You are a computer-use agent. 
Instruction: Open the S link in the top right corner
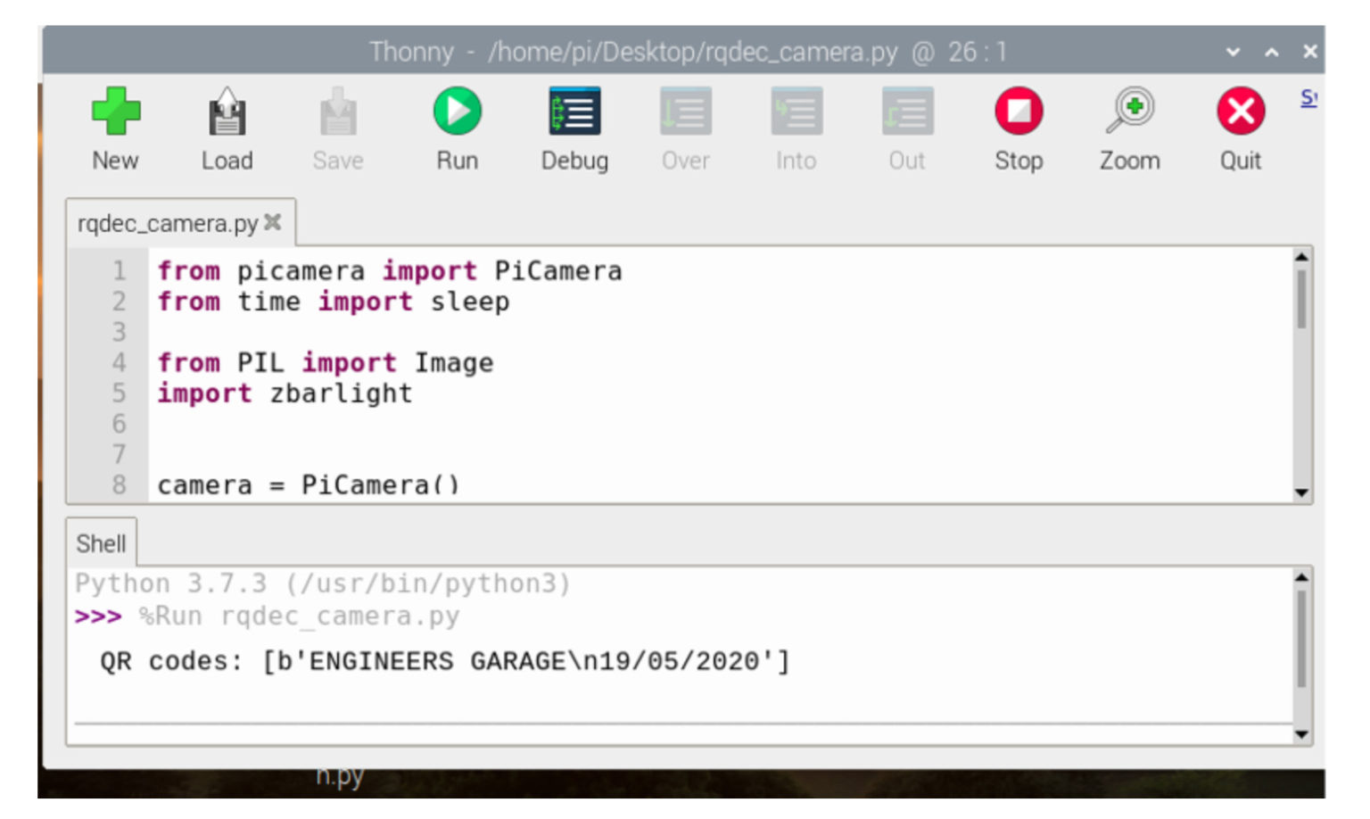[1308, 98]
